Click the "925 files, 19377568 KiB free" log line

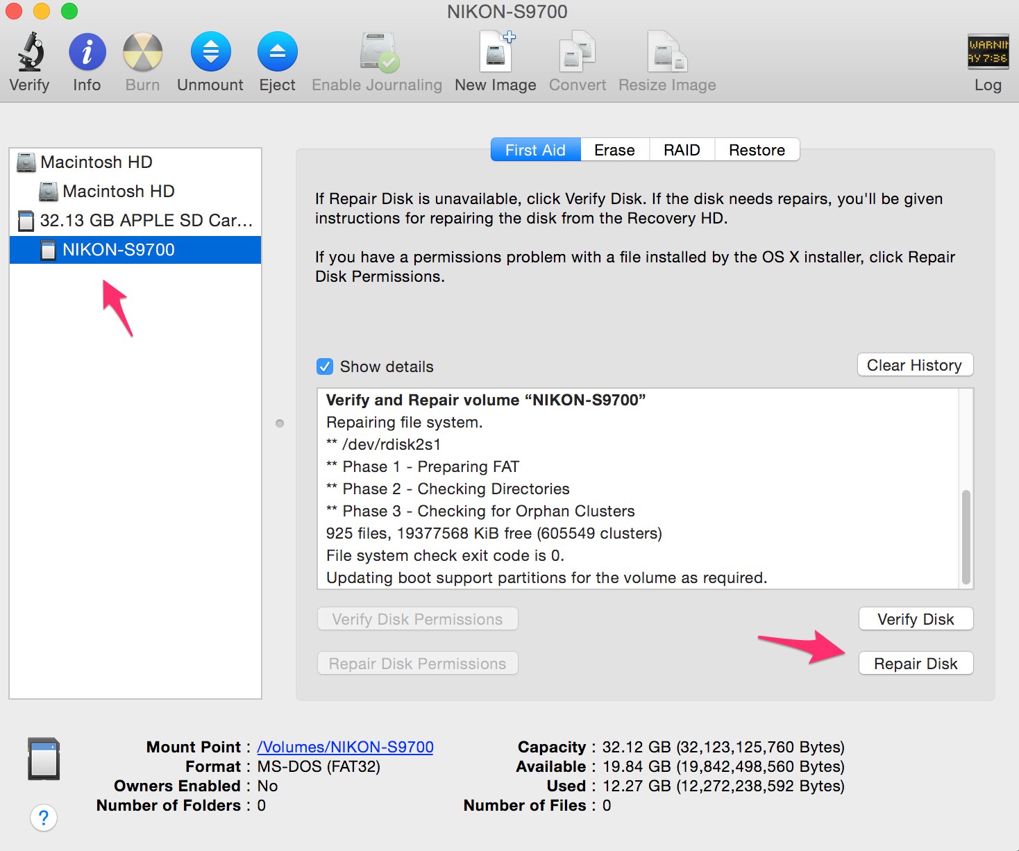point(494,533)
